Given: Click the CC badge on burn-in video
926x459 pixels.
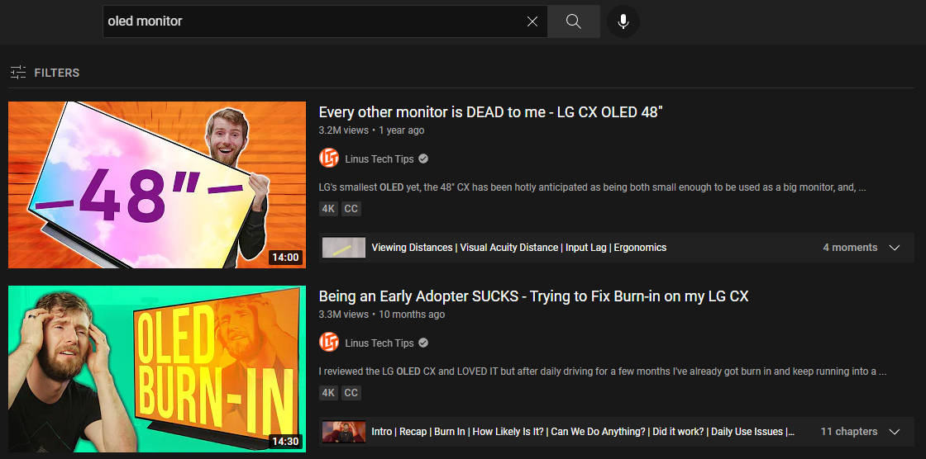Looking at the screenshot, I should coord(351,393).
